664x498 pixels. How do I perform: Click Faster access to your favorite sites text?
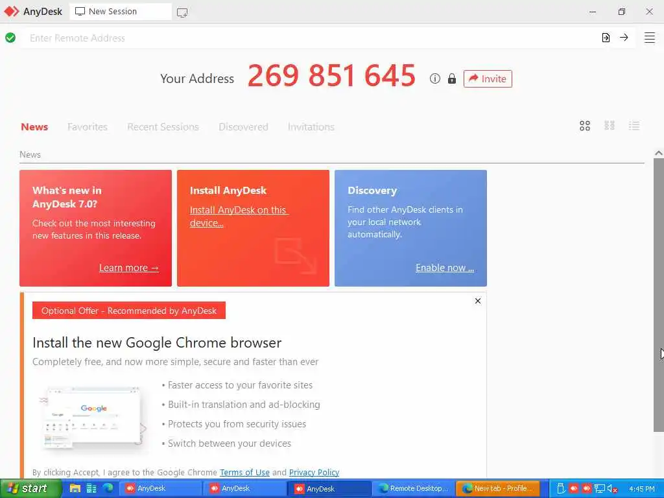pyautogui.click(x=240, y=385)
